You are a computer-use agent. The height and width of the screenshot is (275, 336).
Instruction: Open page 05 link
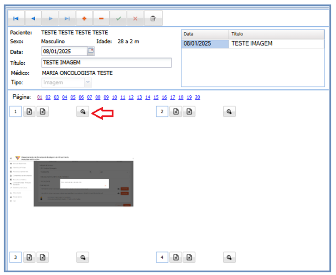point(73,97)
